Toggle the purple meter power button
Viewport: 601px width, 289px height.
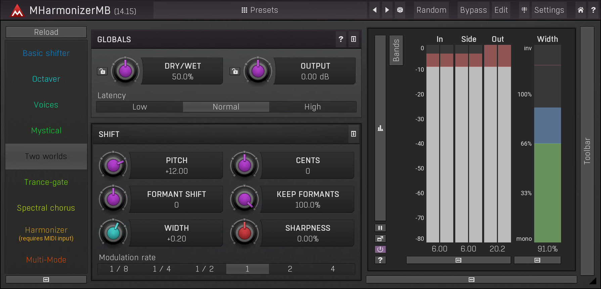(380, 249)
